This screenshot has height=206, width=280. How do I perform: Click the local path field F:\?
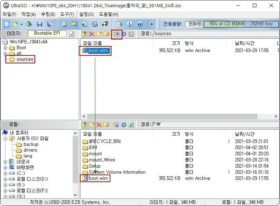215,125
